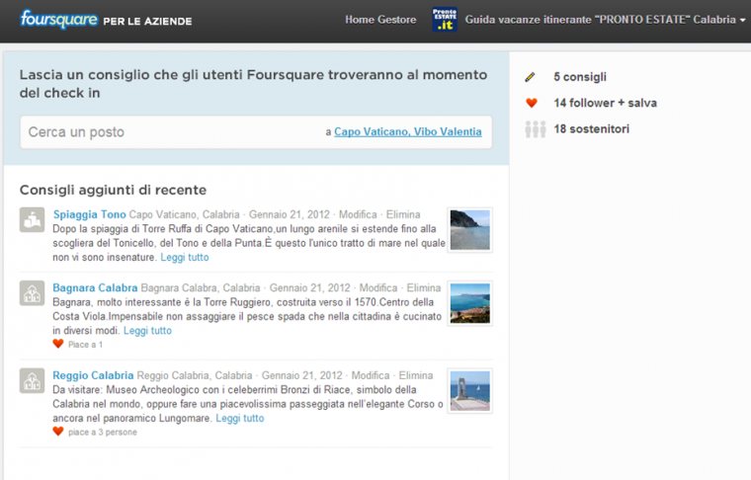Image resolution: width=751 pixels, height=480 pixels.
Task: Click Modifica on the Bagnara Calabra tip
Action: click(x=378, y=287)
